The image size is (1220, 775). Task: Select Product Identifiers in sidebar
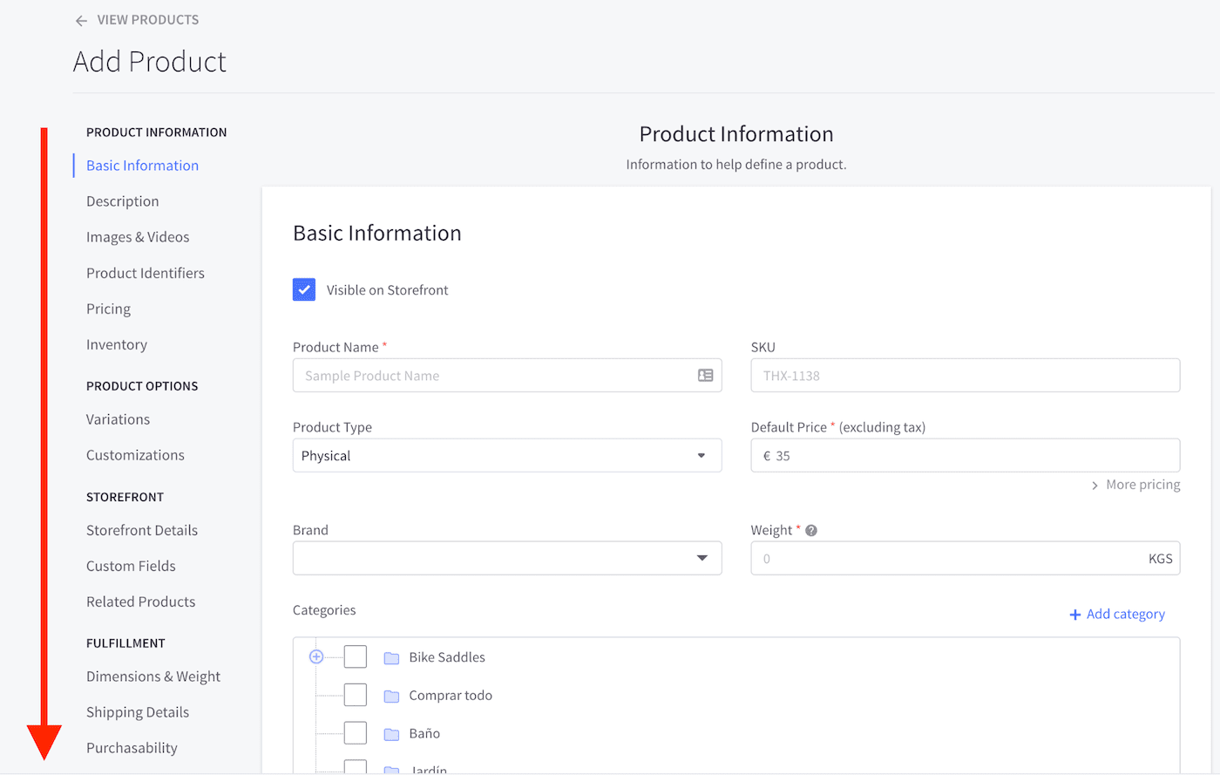pos(146,273)
